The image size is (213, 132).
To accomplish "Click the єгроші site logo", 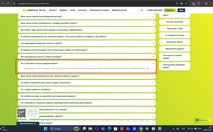I will tap(31, 10).
